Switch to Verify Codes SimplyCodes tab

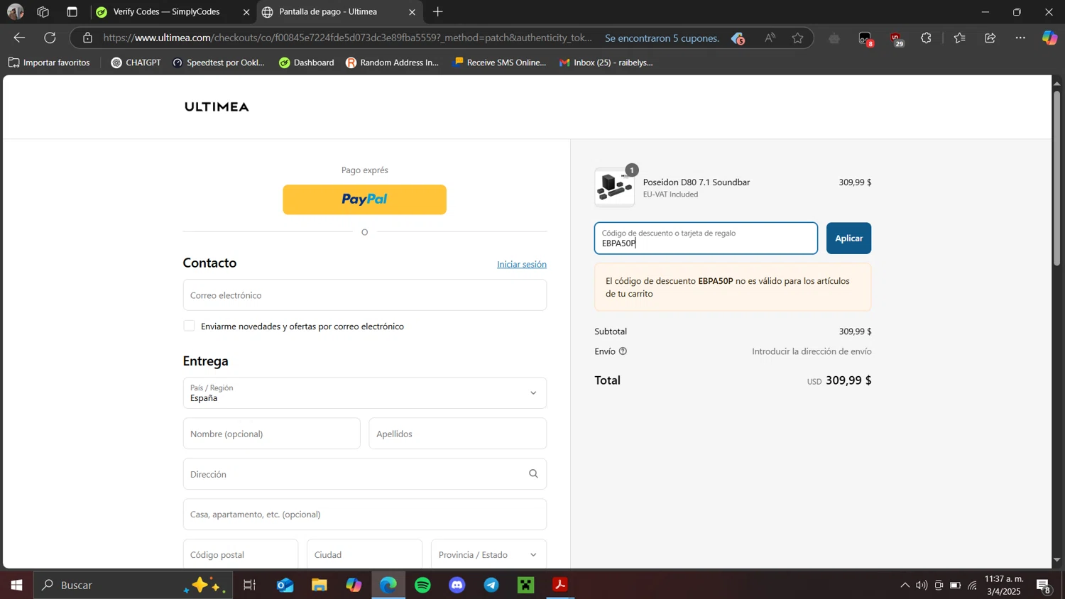coord(167,12)
